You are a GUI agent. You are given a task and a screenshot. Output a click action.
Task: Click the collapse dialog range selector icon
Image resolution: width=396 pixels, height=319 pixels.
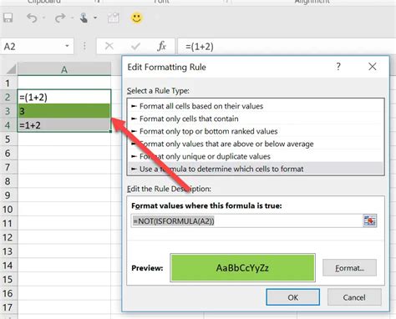pos(370,220)
